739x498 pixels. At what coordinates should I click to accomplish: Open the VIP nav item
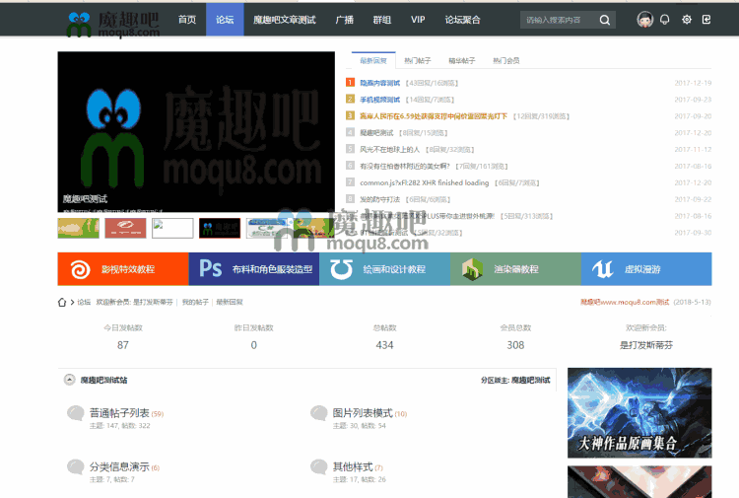[418, 20]
